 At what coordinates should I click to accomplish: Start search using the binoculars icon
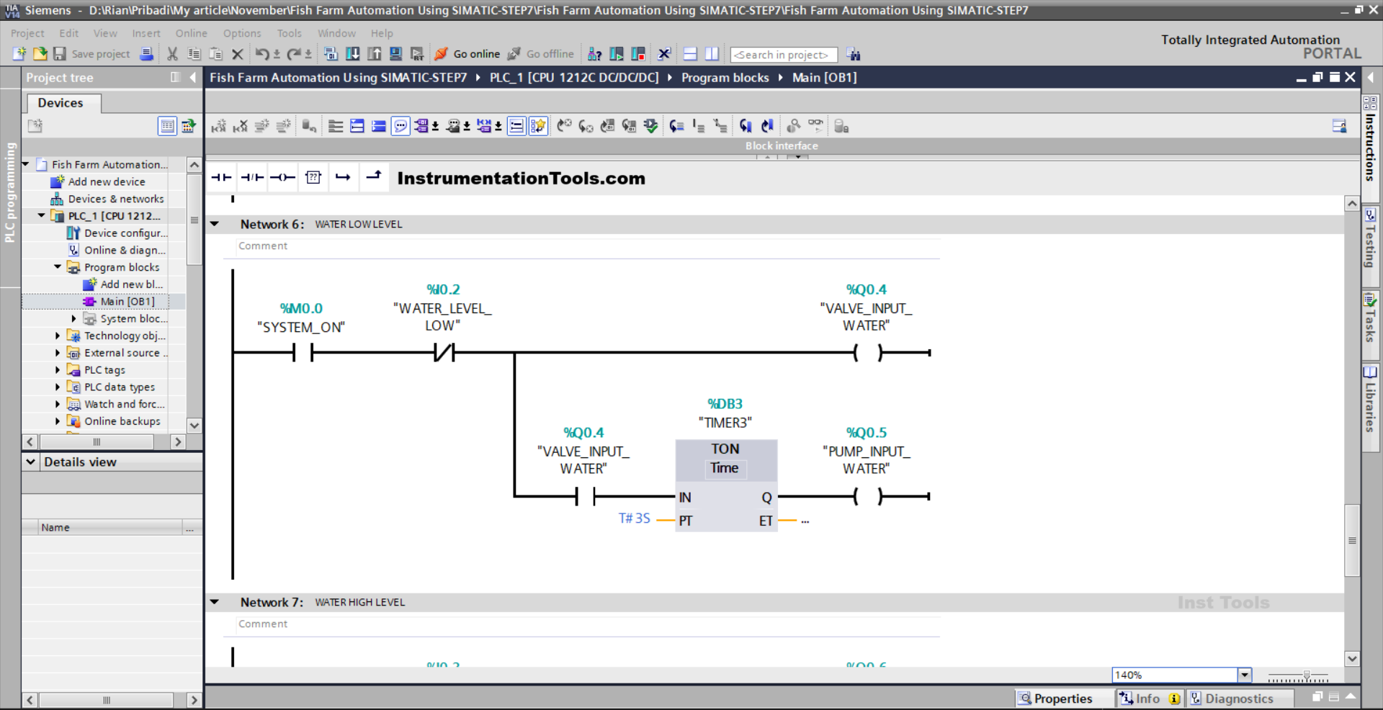click(854, 54)
